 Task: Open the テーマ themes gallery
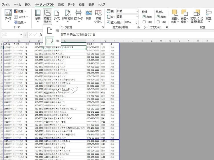8,16
